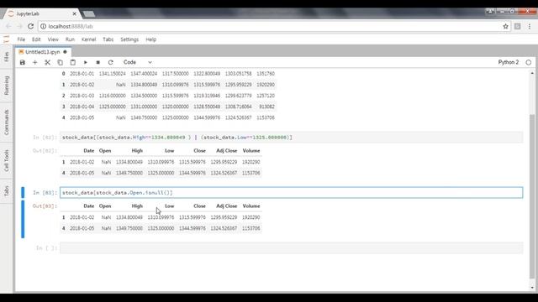Go back in the browser
This screenshot has width=538, height=302.
click(x=8, y=26)
